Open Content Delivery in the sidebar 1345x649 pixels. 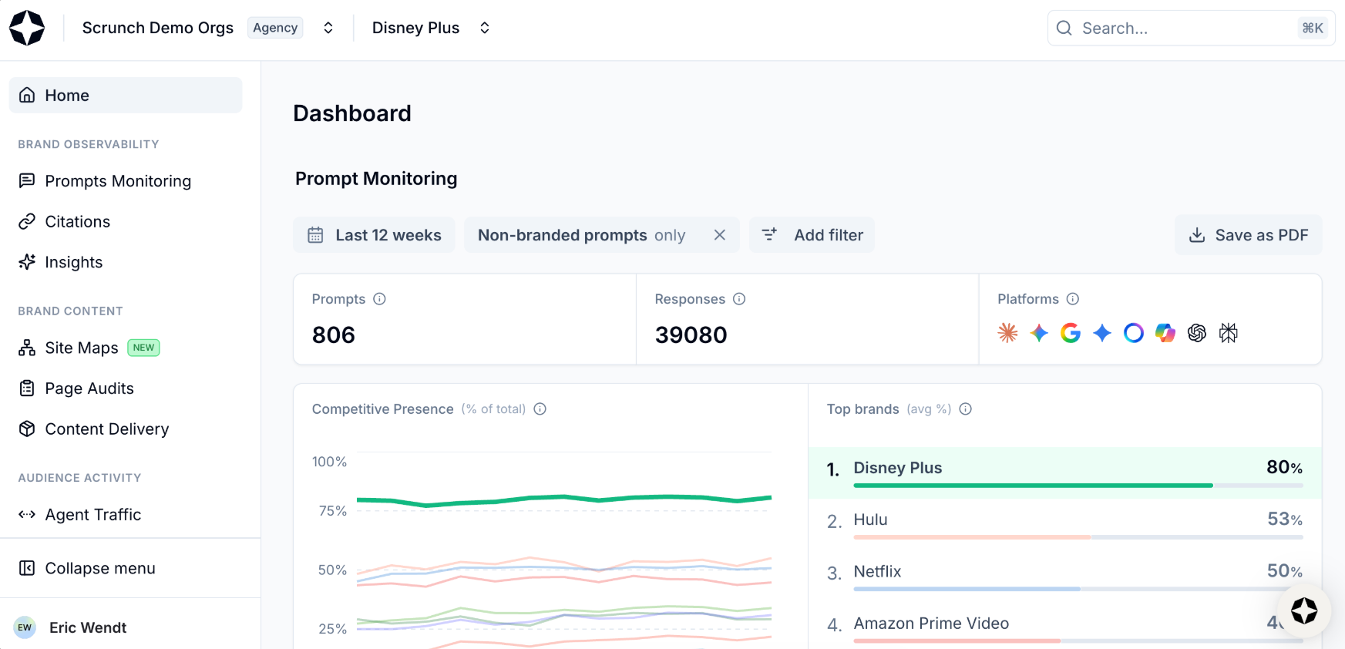[x=126, y=429]
